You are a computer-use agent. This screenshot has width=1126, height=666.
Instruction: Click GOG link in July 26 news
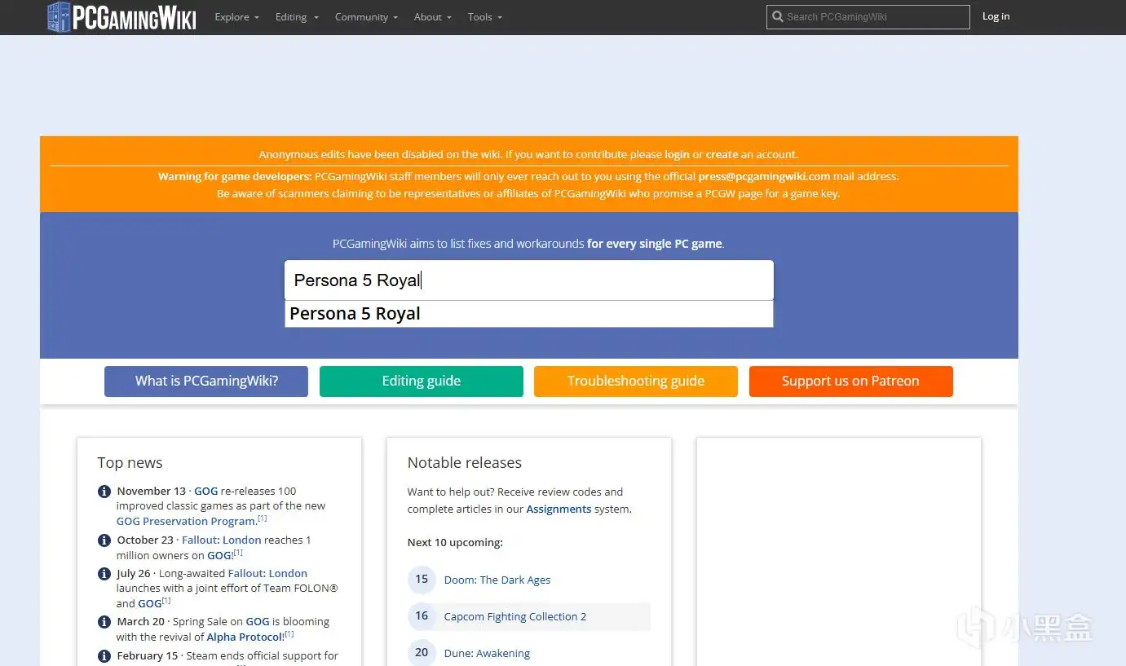[x=150, y=604]
